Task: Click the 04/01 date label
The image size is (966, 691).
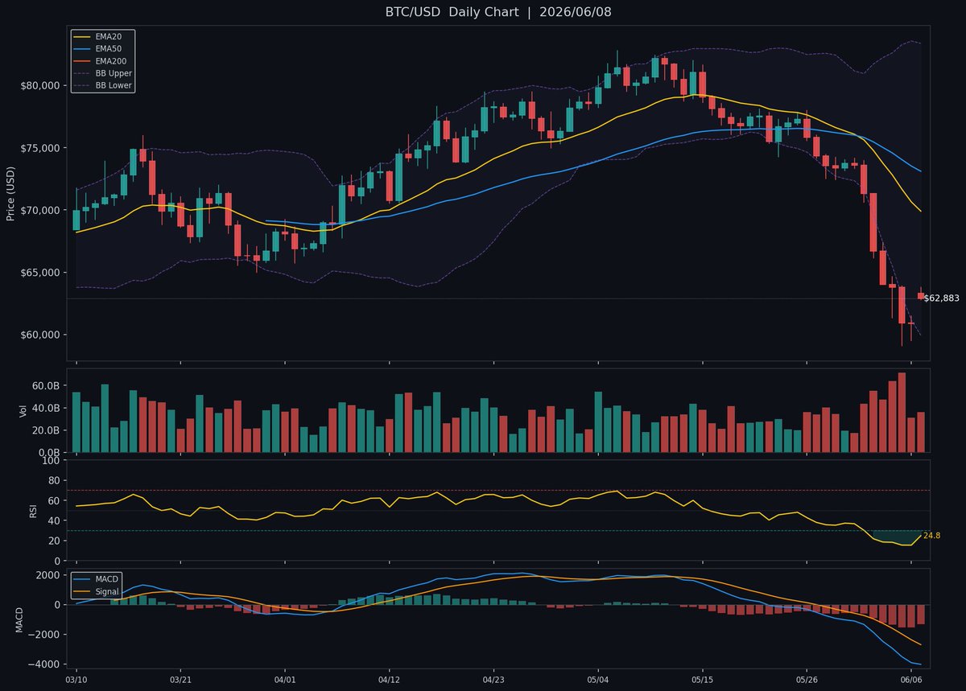Action: point(285,681)
